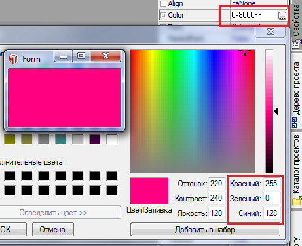Click the Form window application icon
Image resolution: width=302 pixels, height=246 pixels.
pyautogui.click(x=13, y=59)
